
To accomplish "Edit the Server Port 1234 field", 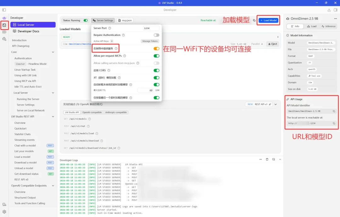I will (151, 28).
